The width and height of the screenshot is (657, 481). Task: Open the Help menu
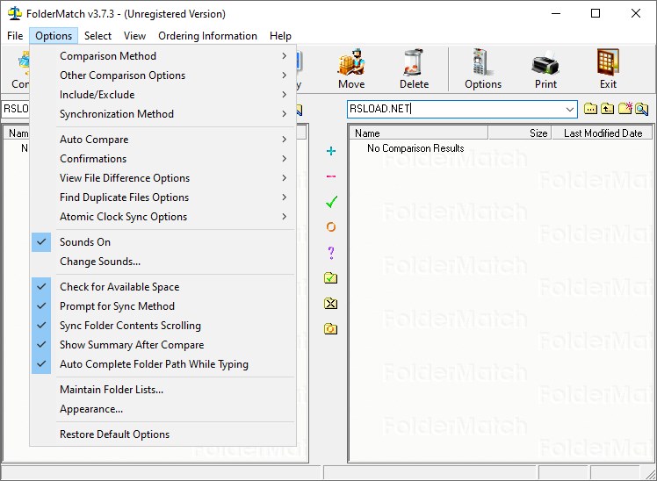(280, 36)
